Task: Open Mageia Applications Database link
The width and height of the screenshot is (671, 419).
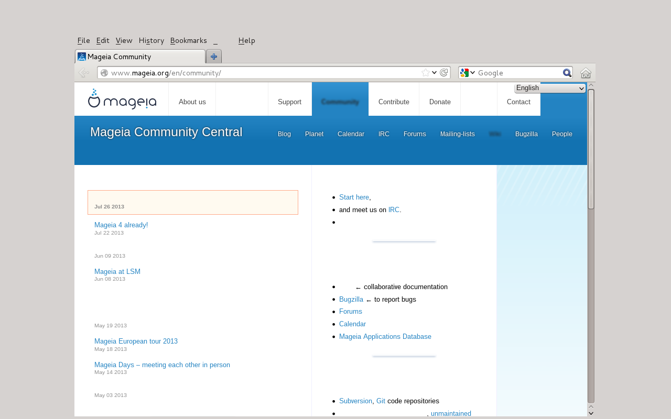Action: pyautogui.click(x=385, y=337)
